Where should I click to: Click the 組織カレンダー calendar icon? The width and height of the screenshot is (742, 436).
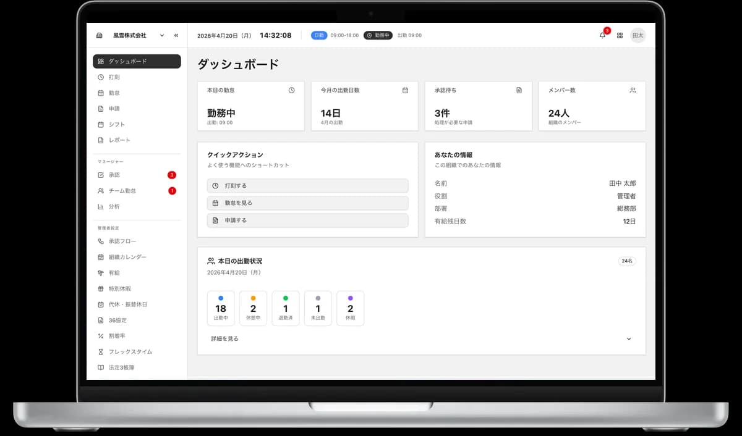[101, 257]
